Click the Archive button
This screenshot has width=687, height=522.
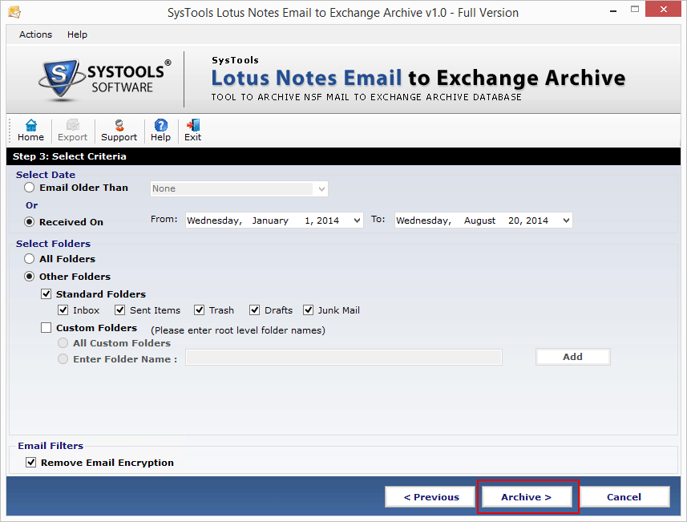tap(526, 497)
